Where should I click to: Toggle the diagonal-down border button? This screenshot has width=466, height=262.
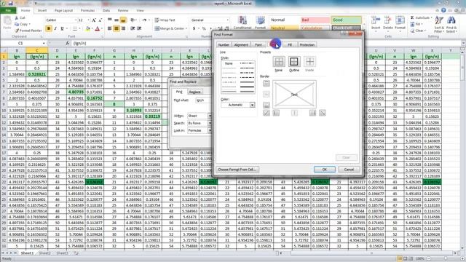(x=323, y=113)
